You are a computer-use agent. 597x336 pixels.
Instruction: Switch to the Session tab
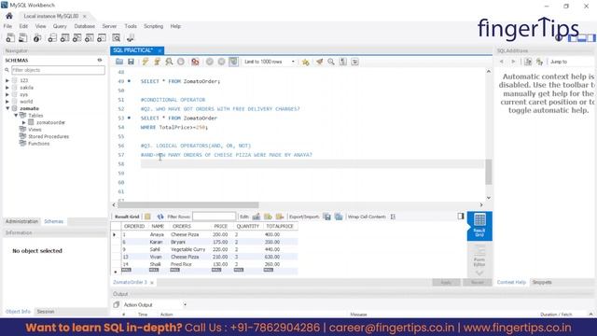click(x=46, y=312)
